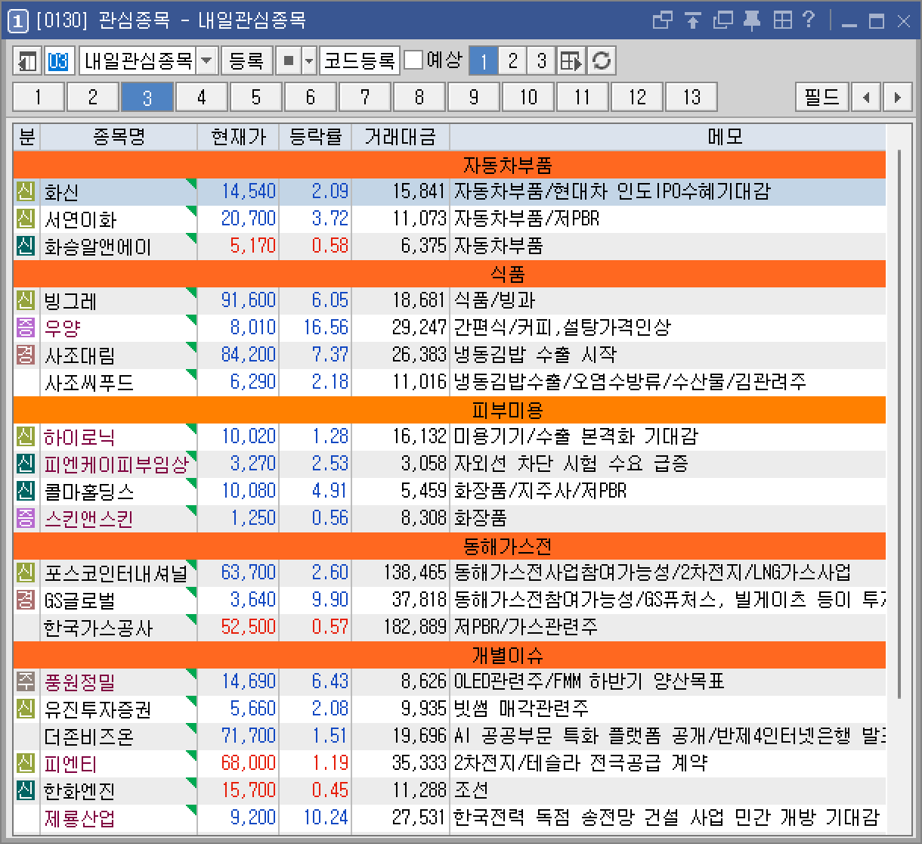922x844 pixels.
Task: Sort by the 현재가 column header
Action: (238, 137)
